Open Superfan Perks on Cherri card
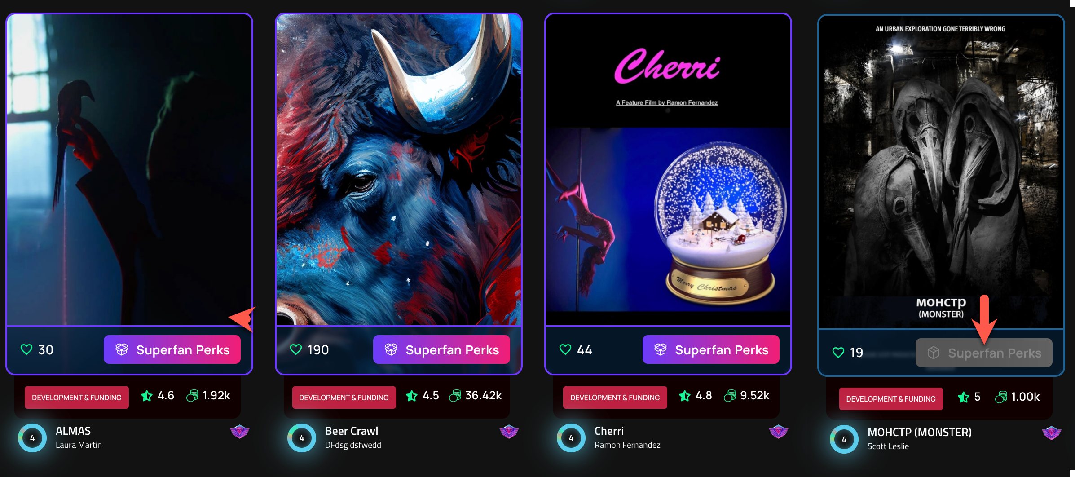The height and width of the screenshot is (477, 1075). click(711, 349)
